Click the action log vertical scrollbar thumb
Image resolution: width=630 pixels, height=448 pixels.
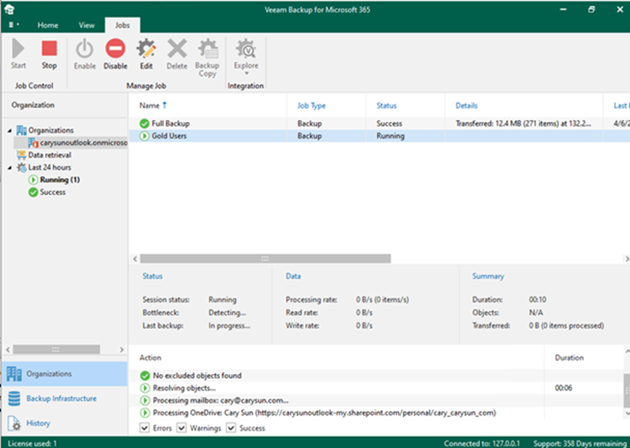[627, 389]
